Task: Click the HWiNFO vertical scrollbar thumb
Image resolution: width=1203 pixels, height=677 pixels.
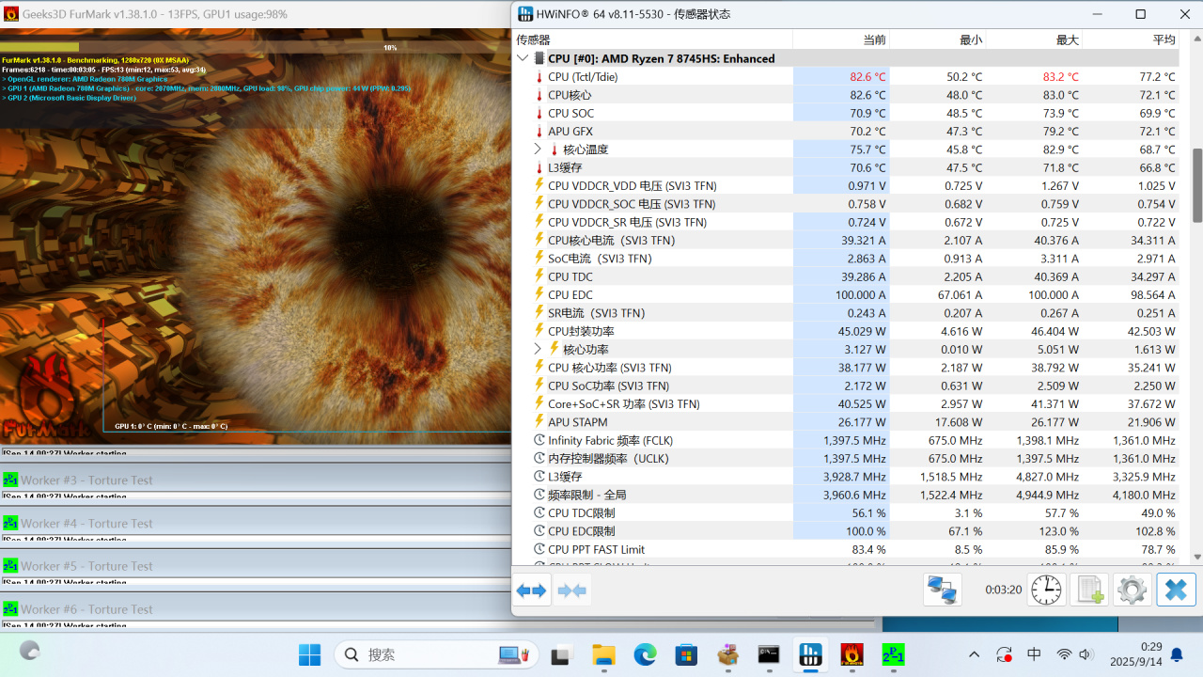Action: coord(1197,185)
